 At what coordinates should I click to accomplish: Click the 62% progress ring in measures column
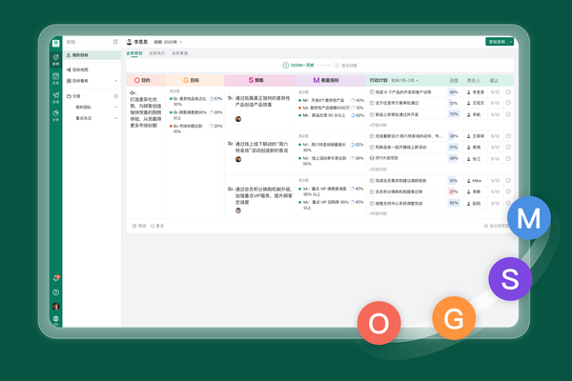click(353, 115)
